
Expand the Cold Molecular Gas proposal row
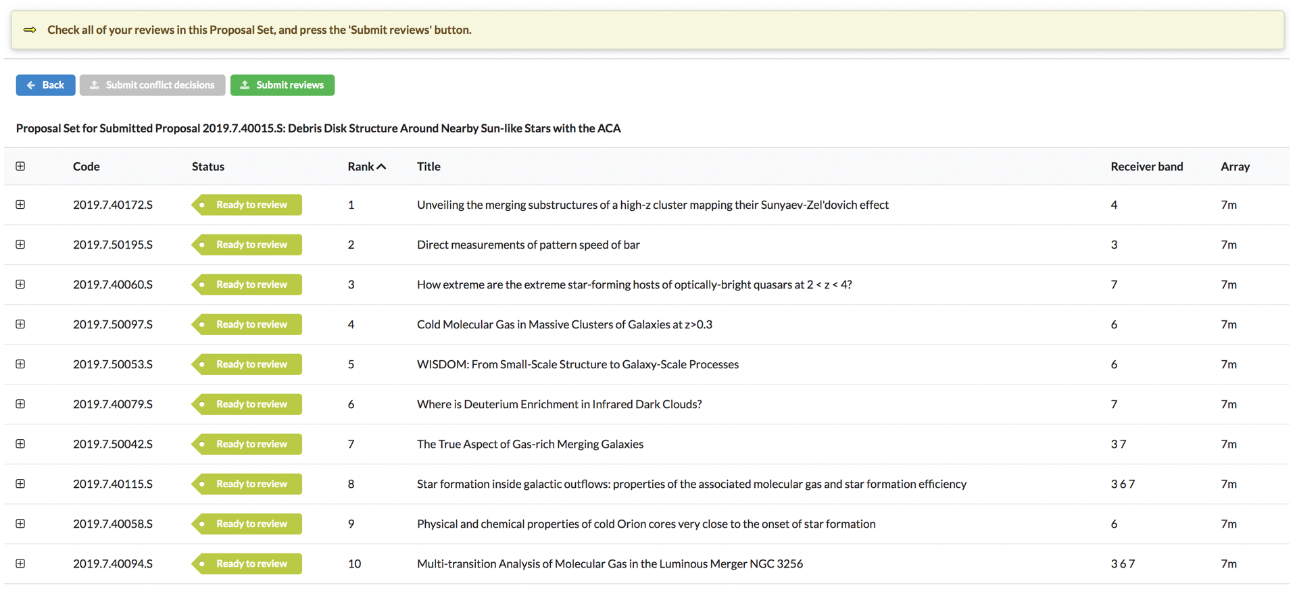click(x=20, y=324)
